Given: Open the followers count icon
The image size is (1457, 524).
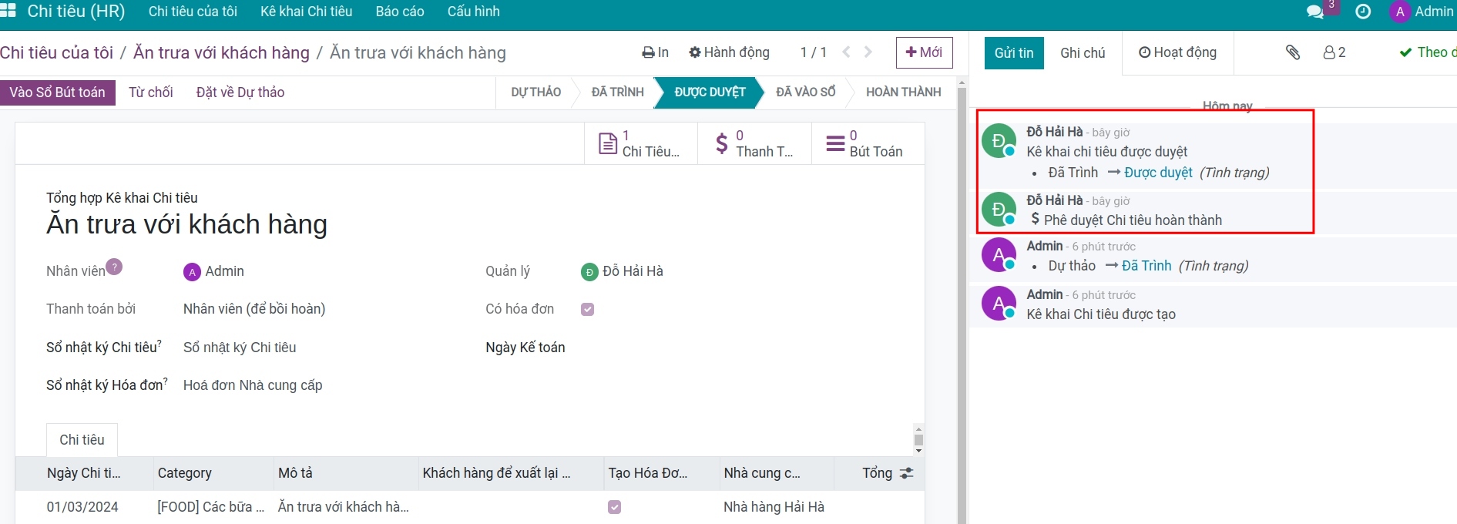Looking at the screenshot, I should (x=1334, y=52).
